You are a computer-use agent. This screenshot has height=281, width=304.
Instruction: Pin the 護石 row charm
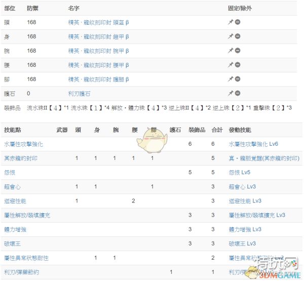click(231, 93)
